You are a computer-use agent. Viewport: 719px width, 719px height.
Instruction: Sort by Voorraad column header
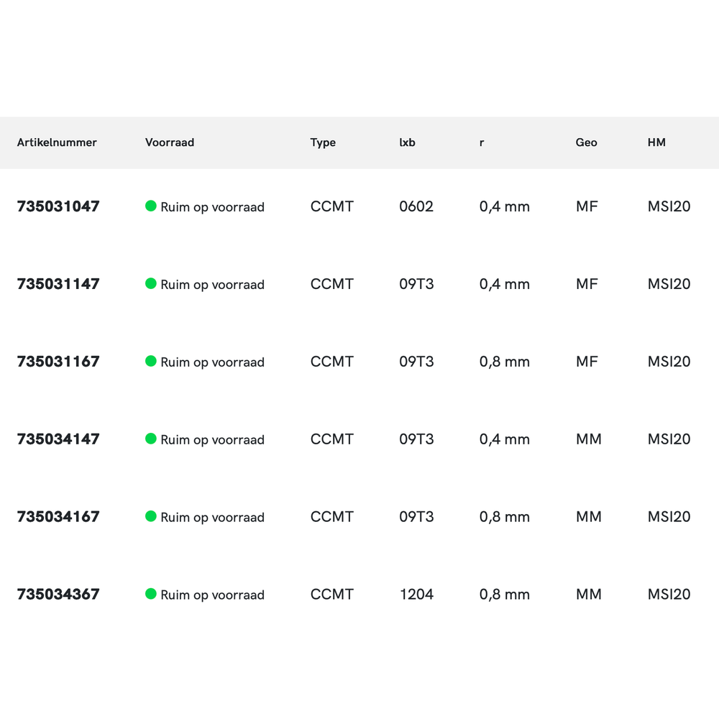170,142
